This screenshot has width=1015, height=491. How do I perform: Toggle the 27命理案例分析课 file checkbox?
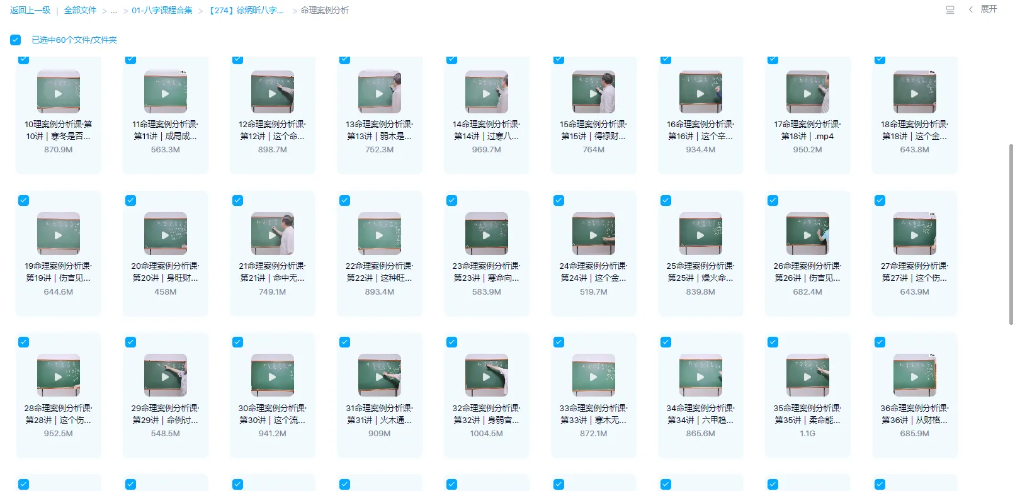click(x=880, y=200)
